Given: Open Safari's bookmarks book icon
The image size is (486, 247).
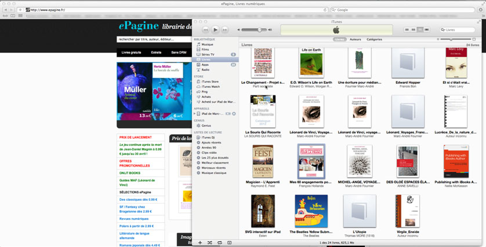Looking at the screenshot, I should point(13,16).
